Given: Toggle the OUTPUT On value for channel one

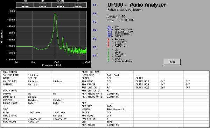Looking at the screenshot, I should click(38, 94).
